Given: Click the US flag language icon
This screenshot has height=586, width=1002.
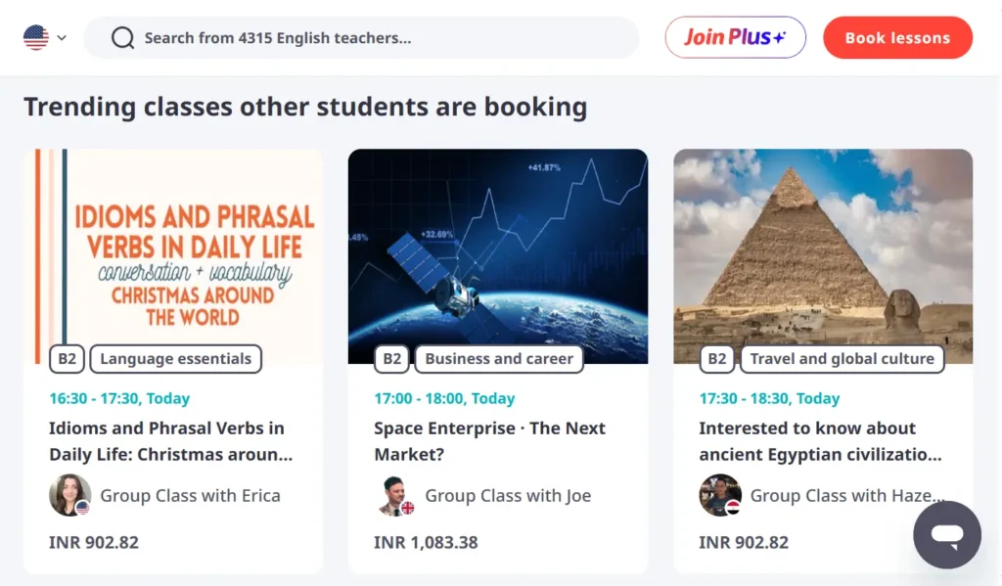Looking at the screenshot, I should click(x=36, y=38).
